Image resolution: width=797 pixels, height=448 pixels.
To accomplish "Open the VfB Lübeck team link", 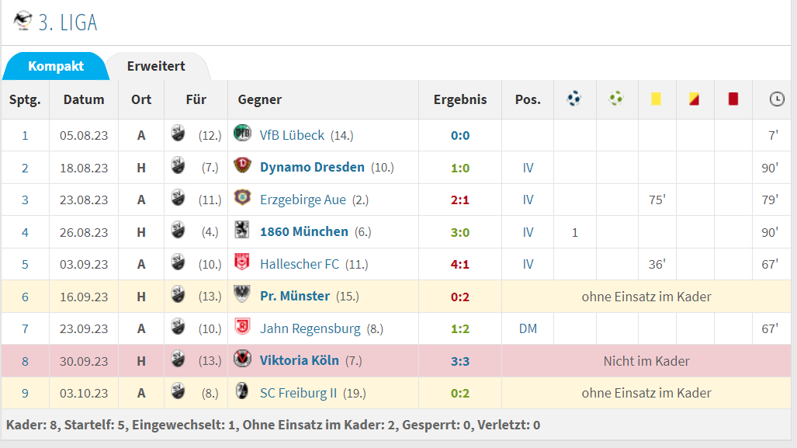I will coord(292,135).
